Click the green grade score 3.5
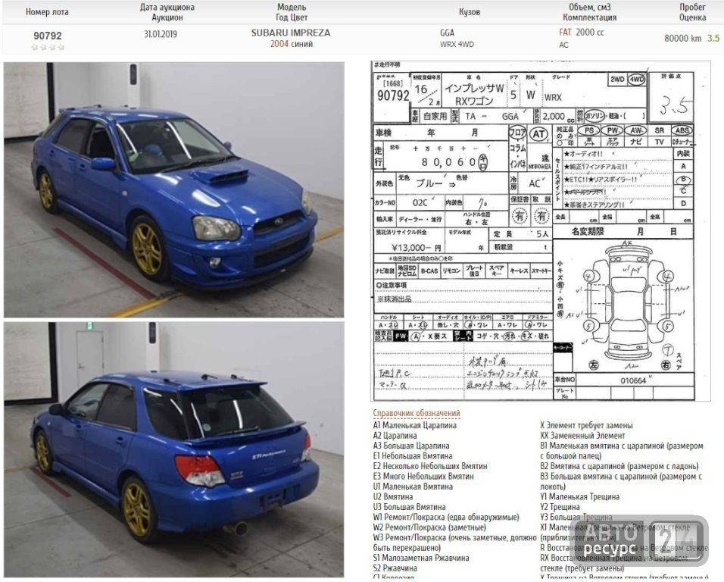Viewport: 724px width, 582px height. point(713,38)
